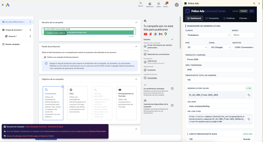The image size is (263, 142).
Task: Toggle Publicar una campaña de feed de productos
Action: tap(44, 57)
